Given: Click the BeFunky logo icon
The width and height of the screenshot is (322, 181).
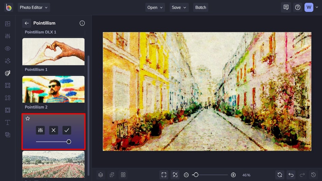Looking at the screenshot, I should point(9,8).
